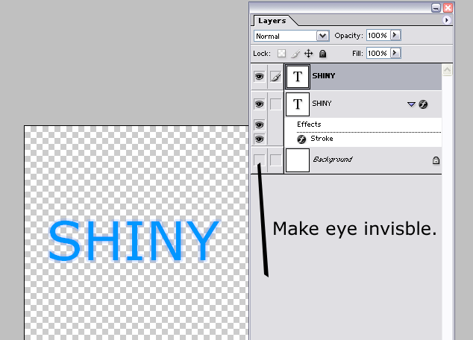Click the layers list scroll up arrow
This screenshot has width=473, height=340.
(x=447, y=70)
